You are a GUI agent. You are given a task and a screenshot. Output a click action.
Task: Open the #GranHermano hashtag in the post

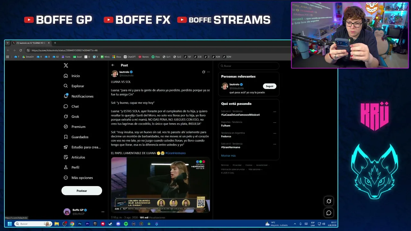[175, 153]
